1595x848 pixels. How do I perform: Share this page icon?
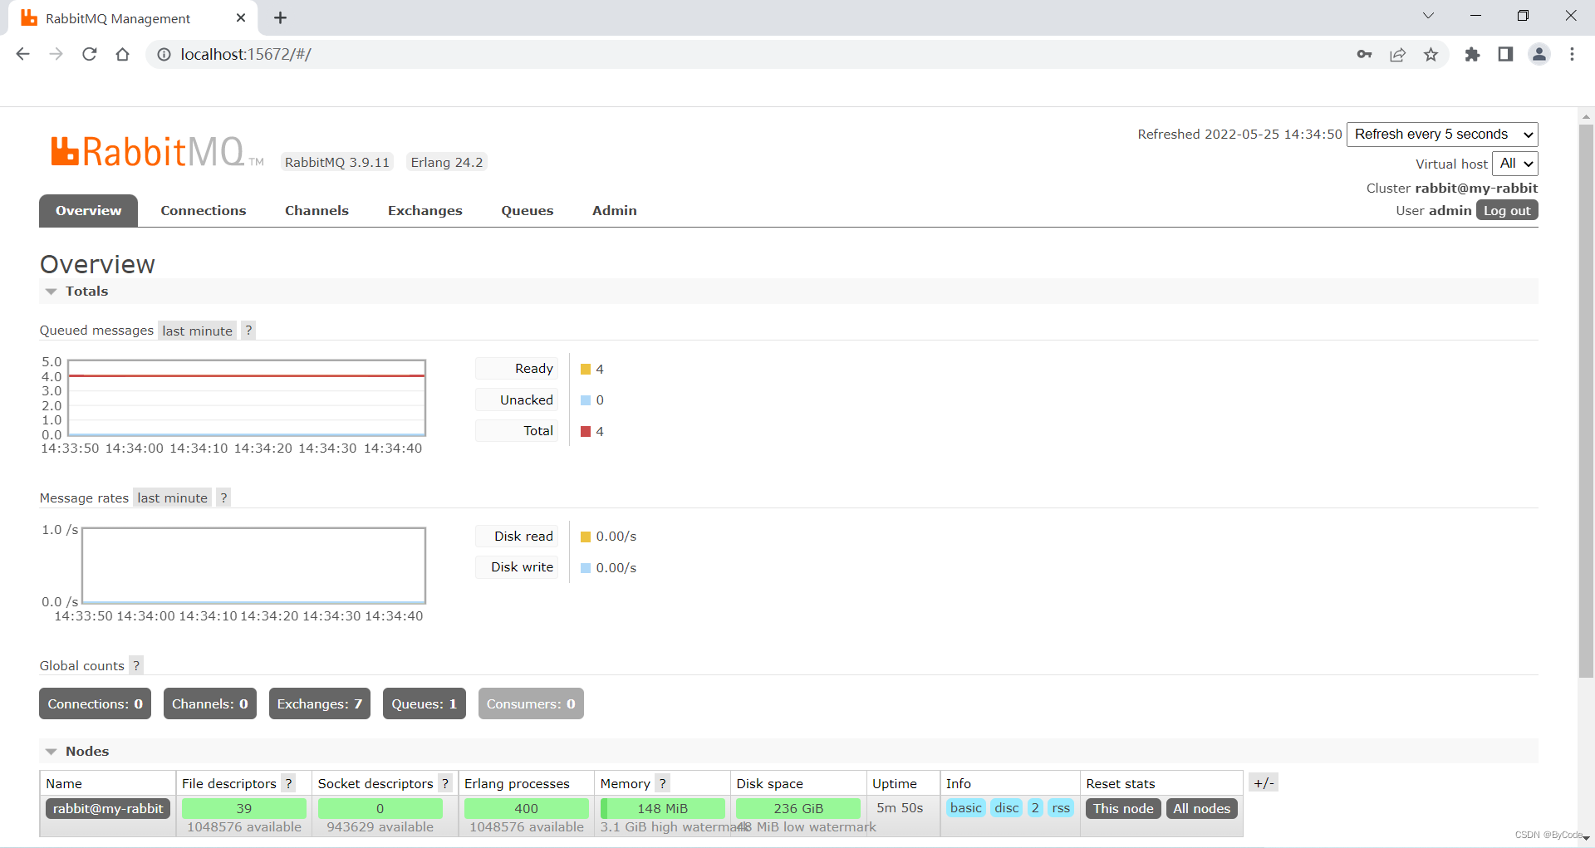pyautogui.click(x=1397, y=54)
